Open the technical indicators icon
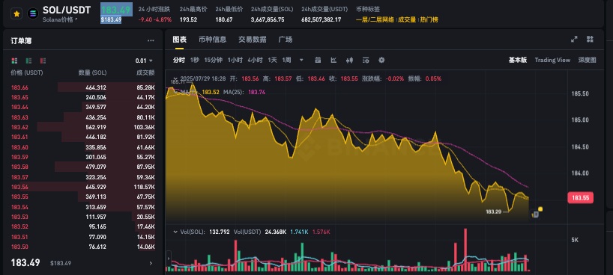 [x=366, y=60]
